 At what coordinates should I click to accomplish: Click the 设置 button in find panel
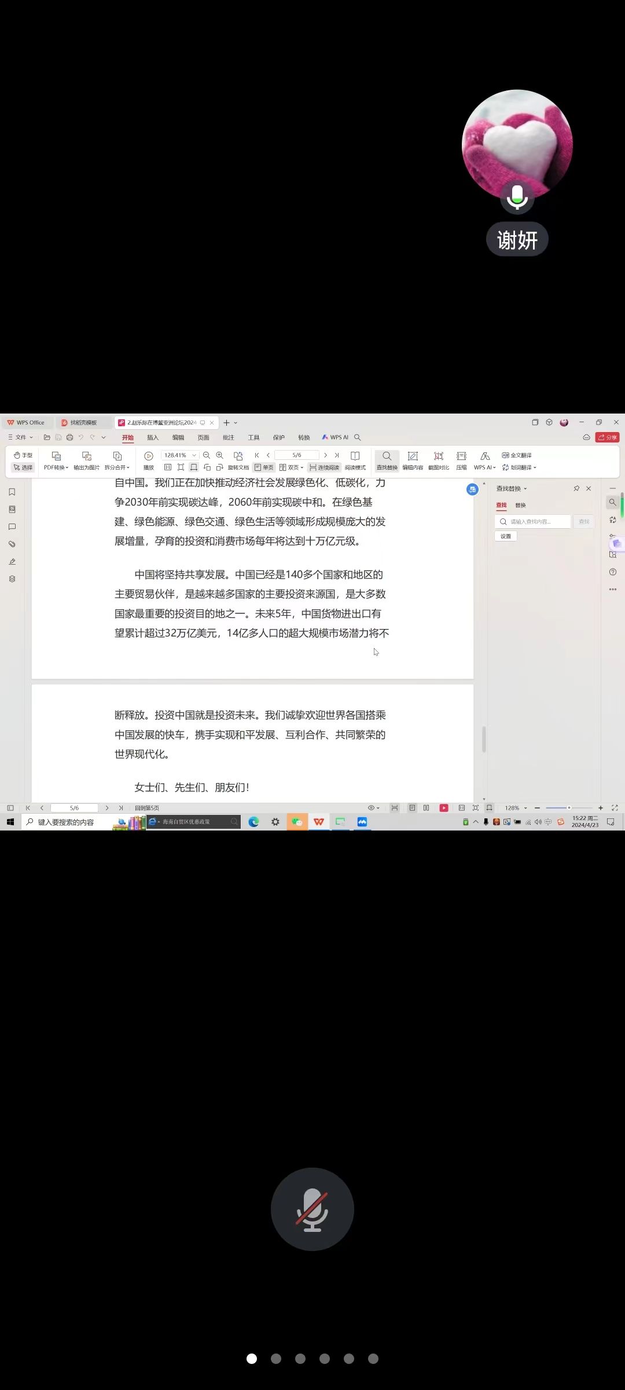pos(506,536)
